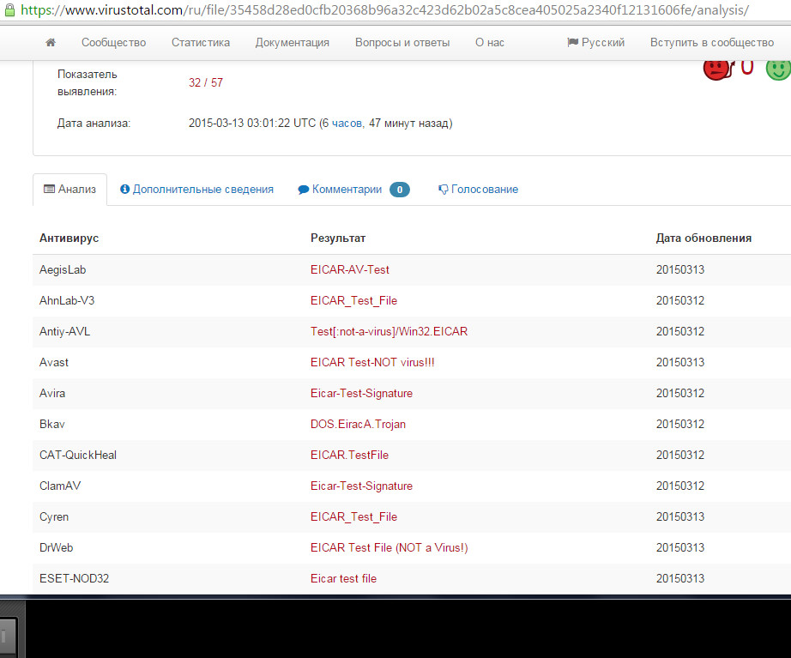
Task: Click result EICAR-AV-Test
Action: click(349, 270)
